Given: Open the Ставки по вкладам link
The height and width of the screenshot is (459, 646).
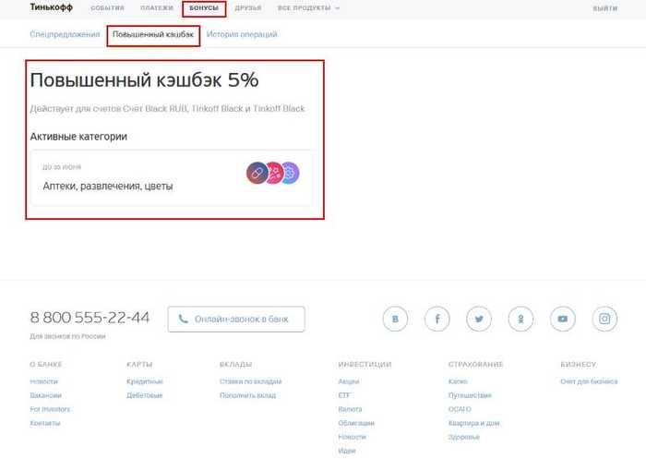Looking at the screenshot, I should [x=250, y=381].
